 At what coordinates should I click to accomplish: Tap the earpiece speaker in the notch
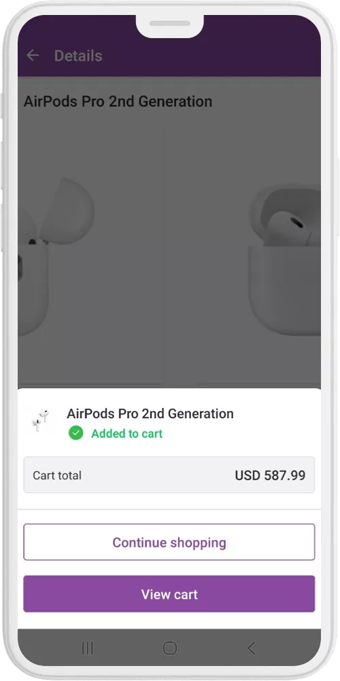[170, 23]
